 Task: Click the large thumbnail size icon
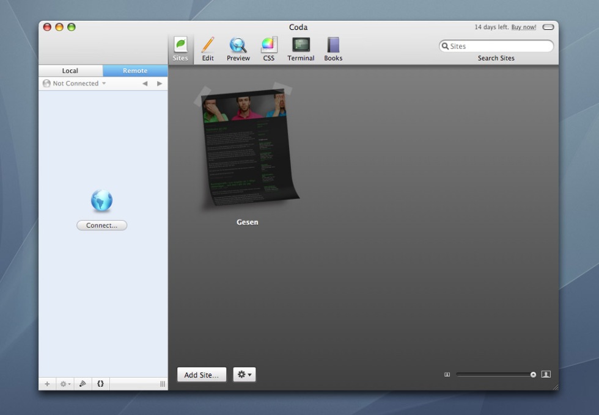click(546, 374)
